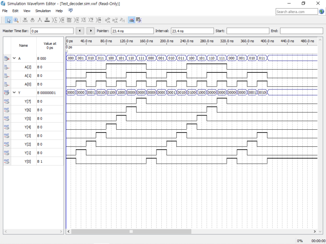The height and width of the screenshot is (244, 326).
Task: Collapse the Y bus group
Action: 14,93
